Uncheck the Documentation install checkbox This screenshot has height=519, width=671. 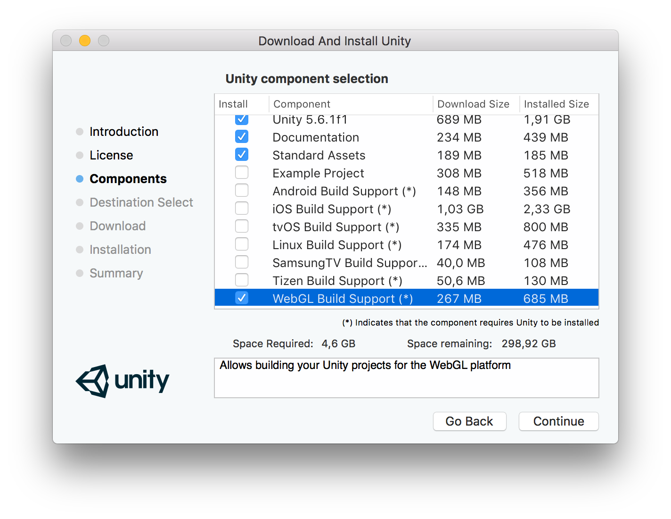pyautogui.click(x=242, y=137)
